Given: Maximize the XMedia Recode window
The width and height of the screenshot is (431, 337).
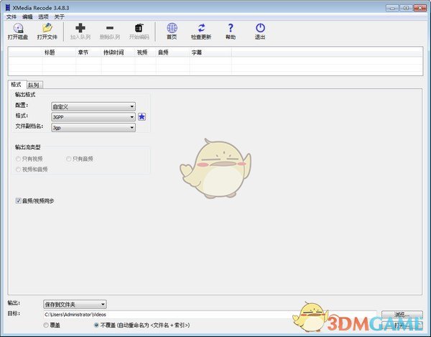Looking at the screenshot, I should pos(407,8).
